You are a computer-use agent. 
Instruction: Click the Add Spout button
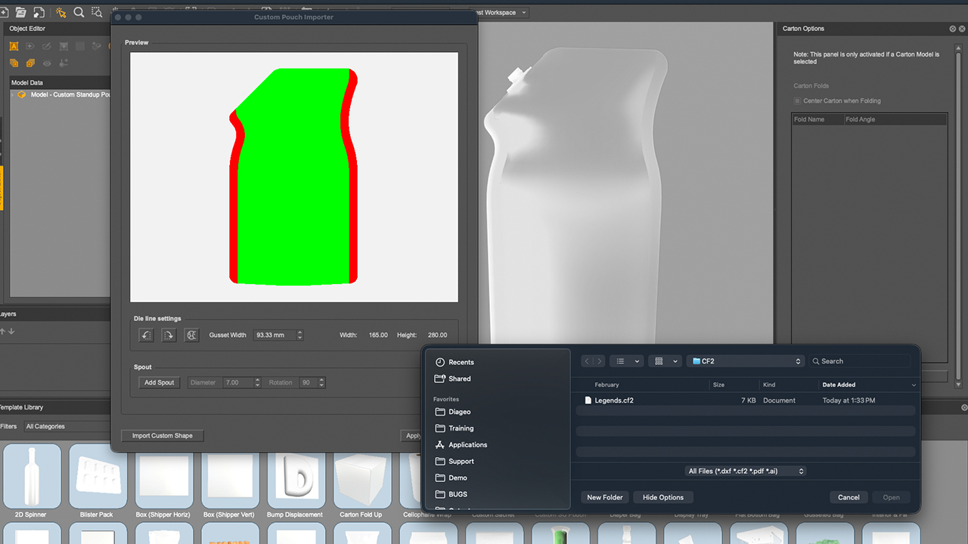(159, 382)
